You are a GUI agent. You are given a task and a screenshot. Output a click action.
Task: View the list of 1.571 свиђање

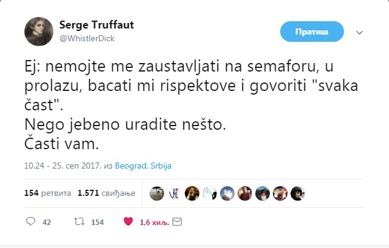coord(107,193)
